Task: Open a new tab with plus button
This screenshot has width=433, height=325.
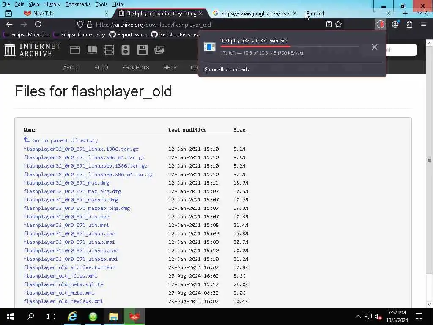Action: coord(405,13)
